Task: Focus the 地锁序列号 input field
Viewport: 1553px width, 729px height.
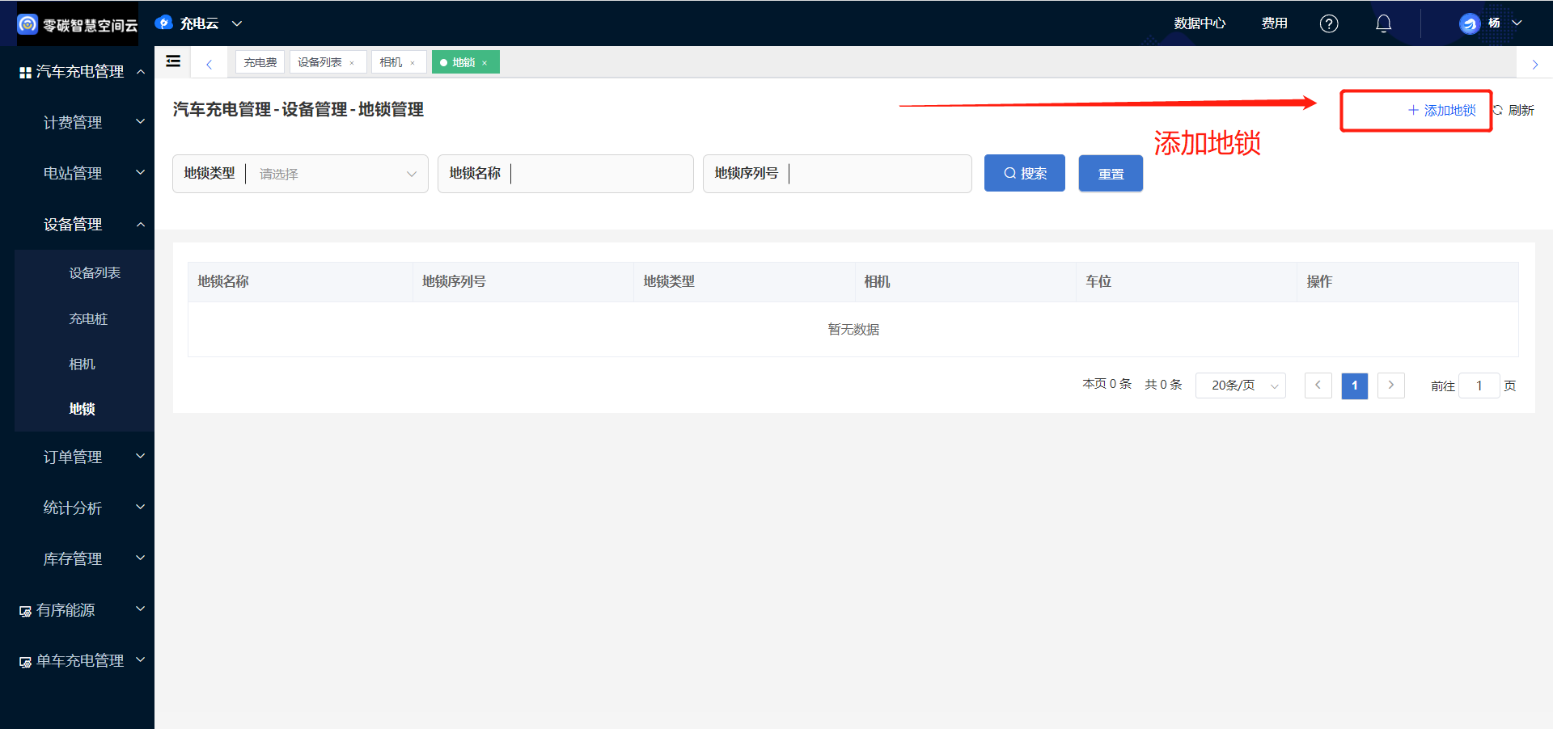Action: coord(837,174)
